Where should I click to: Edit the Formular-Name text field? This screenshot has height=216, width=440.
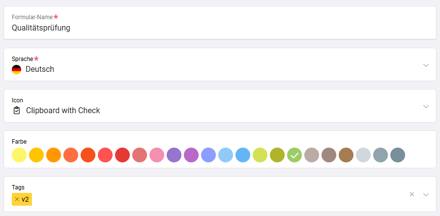tap(219, 28)
